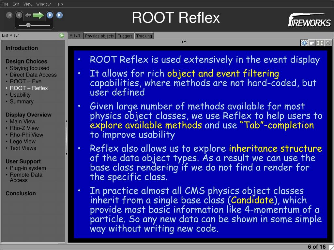Select the Rho-Phi View item
This screenshot has height=250, width=334.
27,135
